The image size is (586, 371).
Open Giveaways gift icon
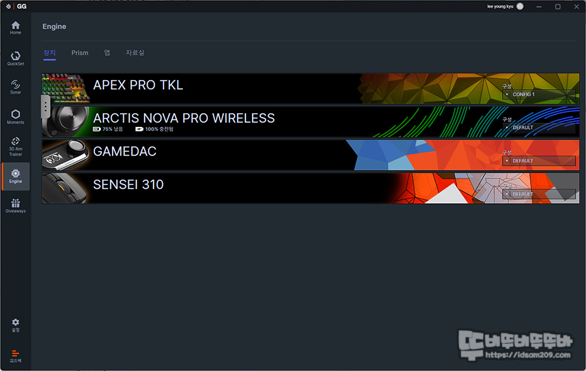click(x=16, y=206)
